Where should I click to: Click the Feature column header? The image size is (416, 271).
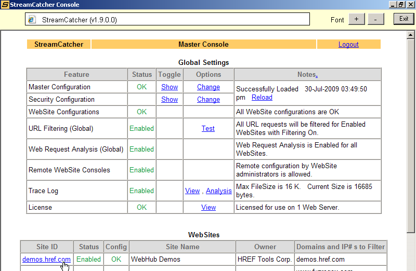[76, 74]
